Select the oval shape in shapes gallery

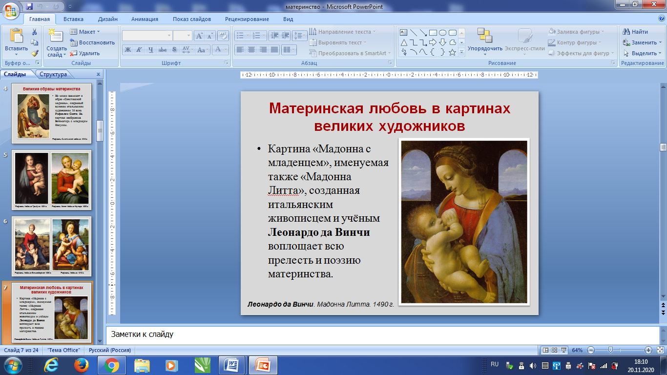click(442, 33)
